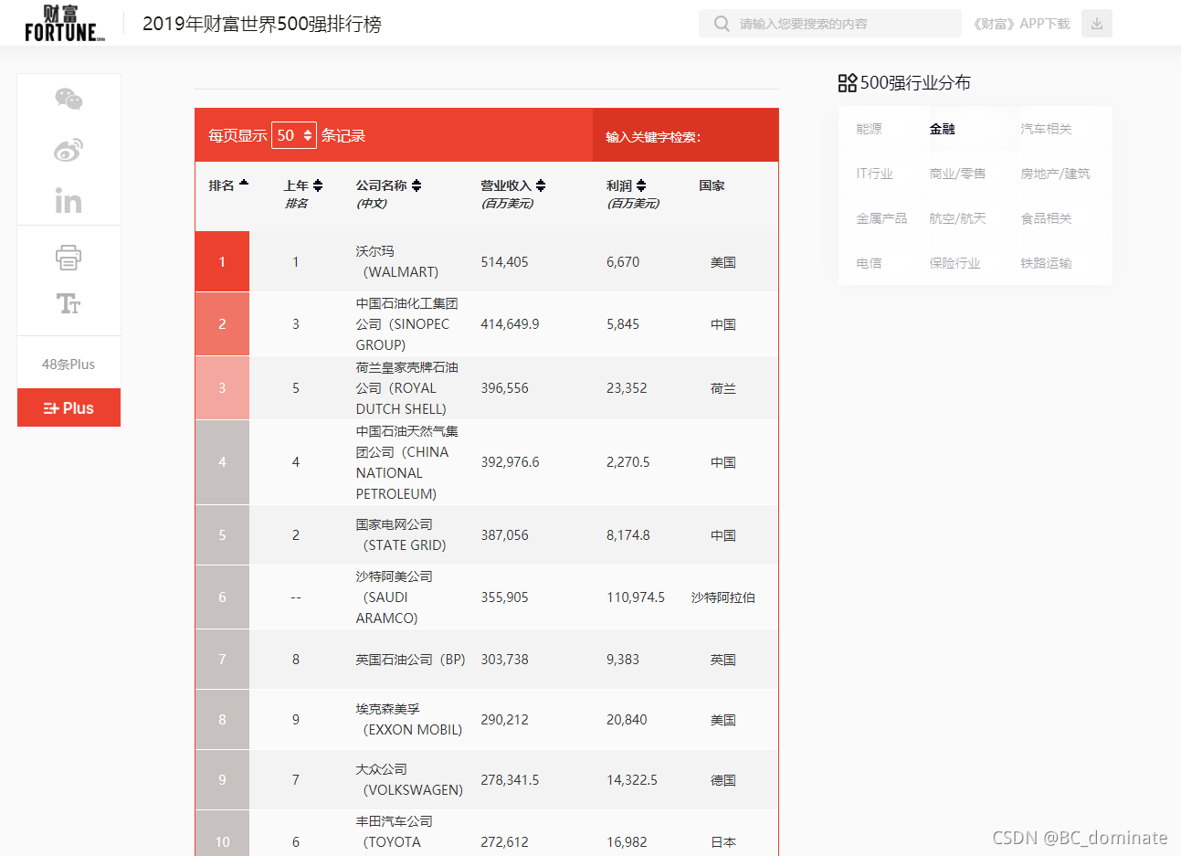
Task: Click the 埃克森美孚 (EXXON MOBIL) entry
Action: pyautogui.click(x=409, y=719)
